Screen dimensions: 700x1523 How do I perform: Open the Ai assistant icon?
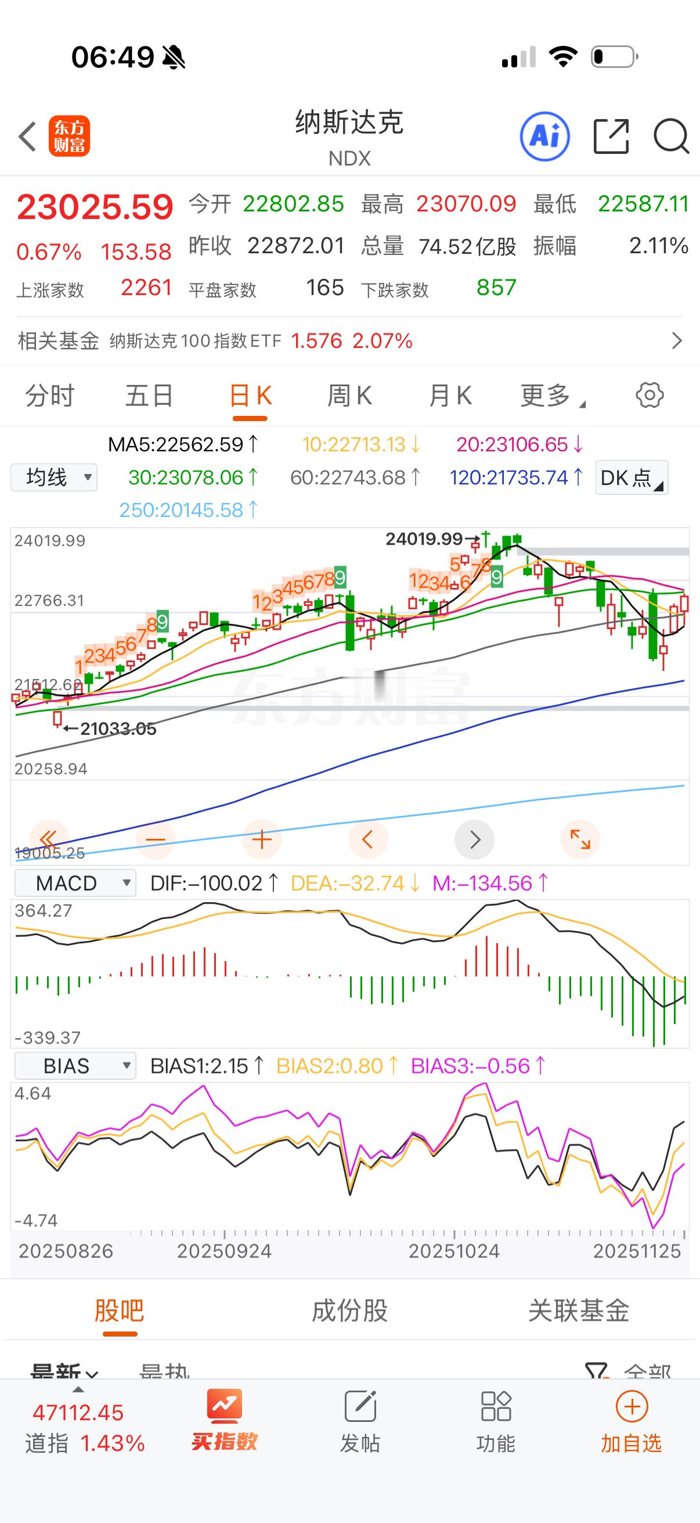(544, 137)
